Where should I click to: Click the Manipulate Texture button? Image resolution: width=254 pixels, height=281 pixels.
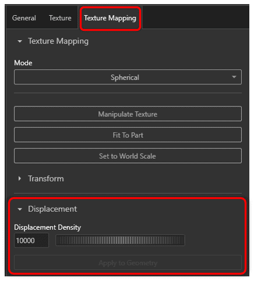128,114
